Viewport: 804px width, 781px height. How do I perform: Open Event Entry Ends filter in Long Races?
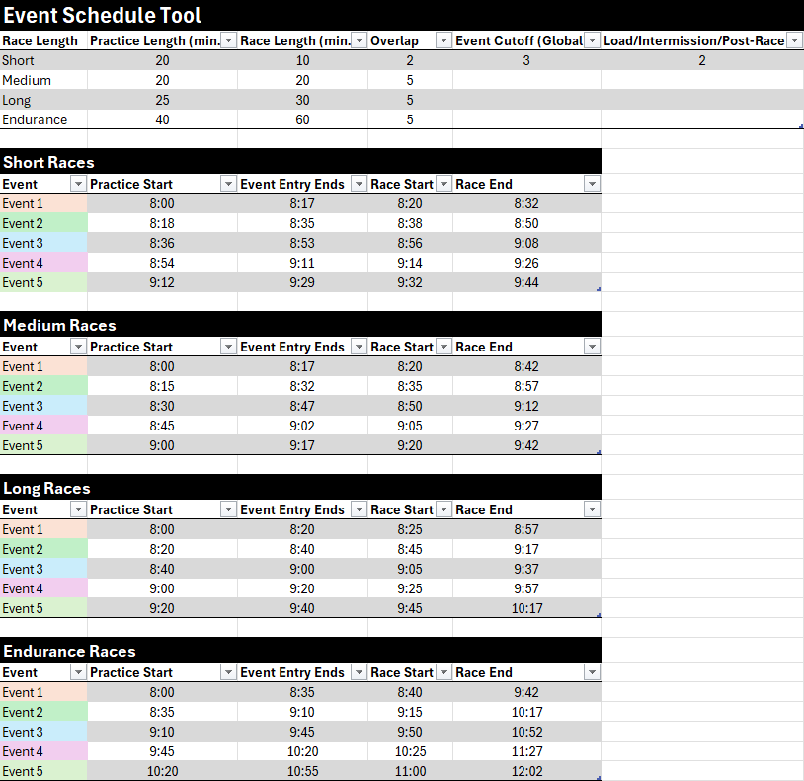[359, 509]
